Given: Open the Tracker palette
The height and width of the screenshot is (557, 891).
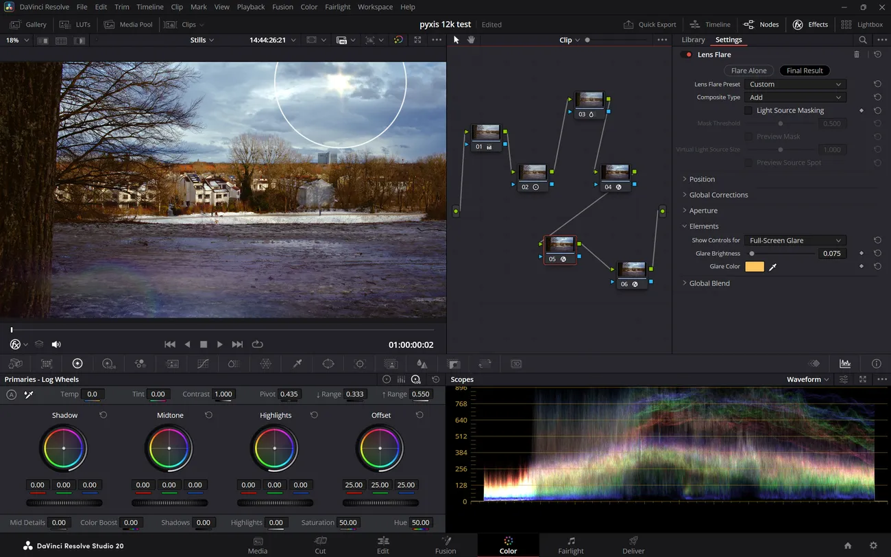Looking at the screenshot, I should coord(360,364).
